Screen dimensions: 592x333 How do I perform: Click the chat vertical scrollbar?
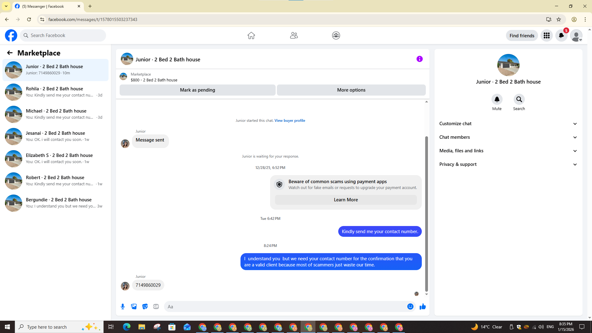click(x=426, y=213)
